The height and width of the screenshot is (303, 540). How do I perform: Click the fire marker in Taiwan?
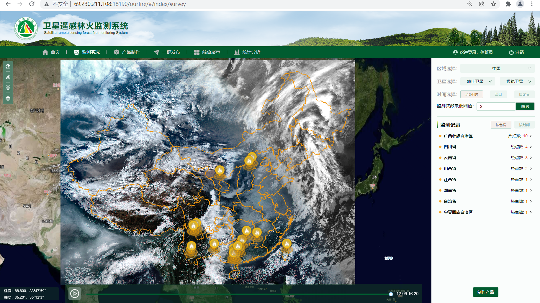(x=287, y=244)
